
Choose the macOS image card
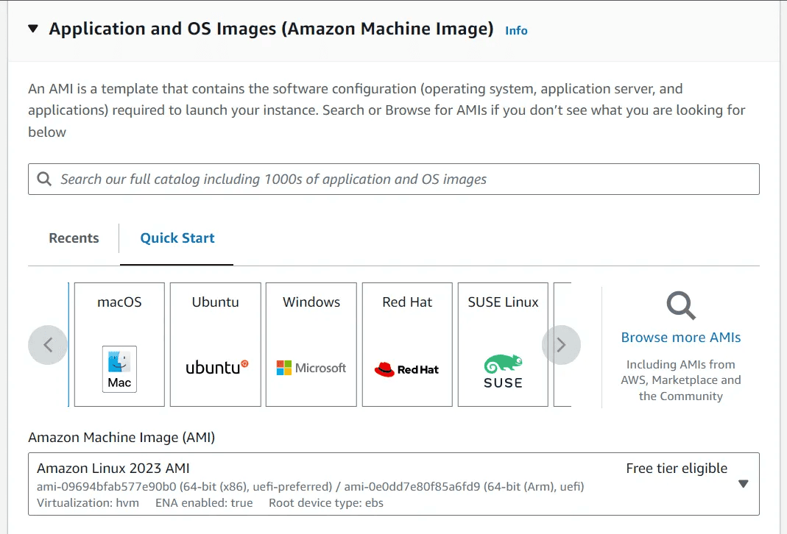pos(119,344)
